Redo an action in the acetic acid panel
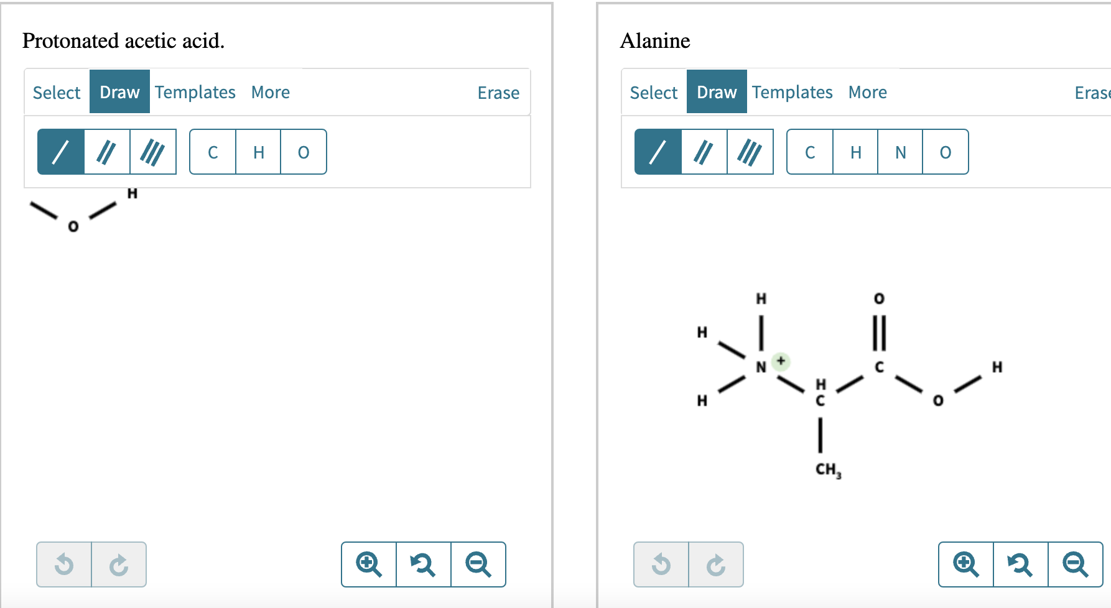1111x608 pixels. click(119, 564)
